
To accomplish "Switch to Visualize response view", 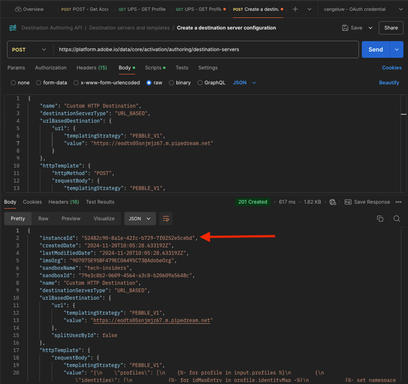I will click(x=104, y=219).
